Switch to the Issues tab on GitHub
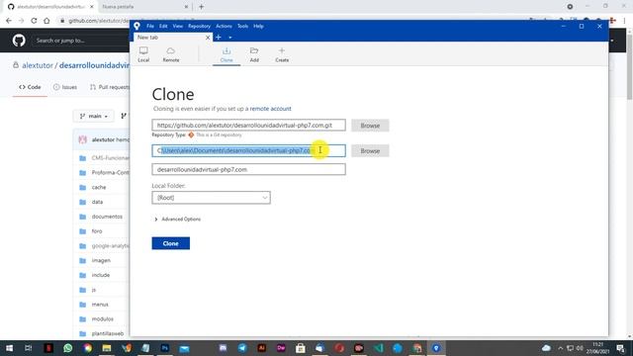 [x=65, y=87]
